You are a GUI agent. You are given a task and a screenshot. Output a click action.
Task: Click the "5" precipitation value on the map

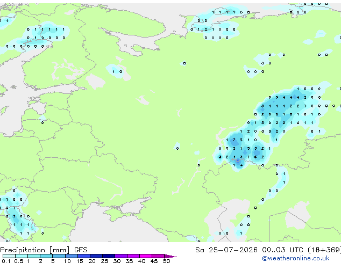pyautogui.click(x=255, y=157)
